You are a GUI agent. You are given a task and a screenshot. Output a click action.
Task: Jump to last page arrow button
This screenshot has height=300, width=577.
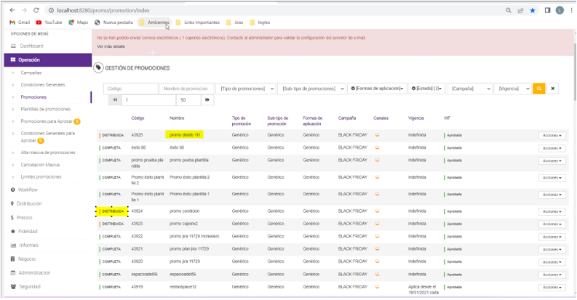[208, 100]
